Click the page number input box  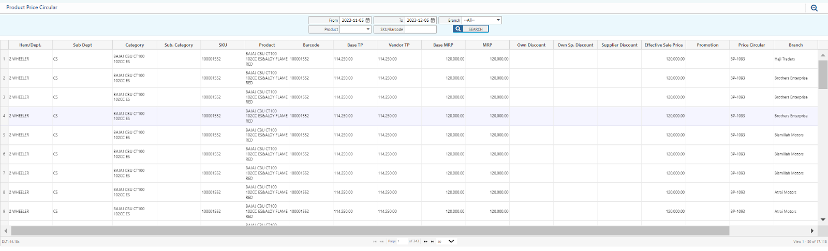[x=402, y=242]
